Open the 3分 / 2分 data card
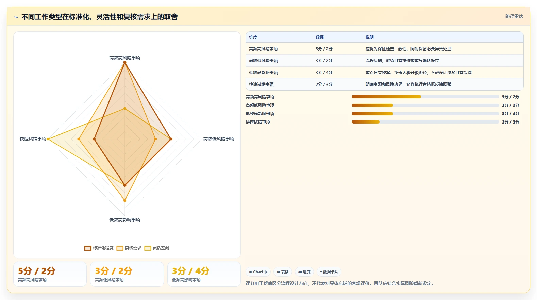This screenshot has width=537, height=300. [x=127, y=274]
